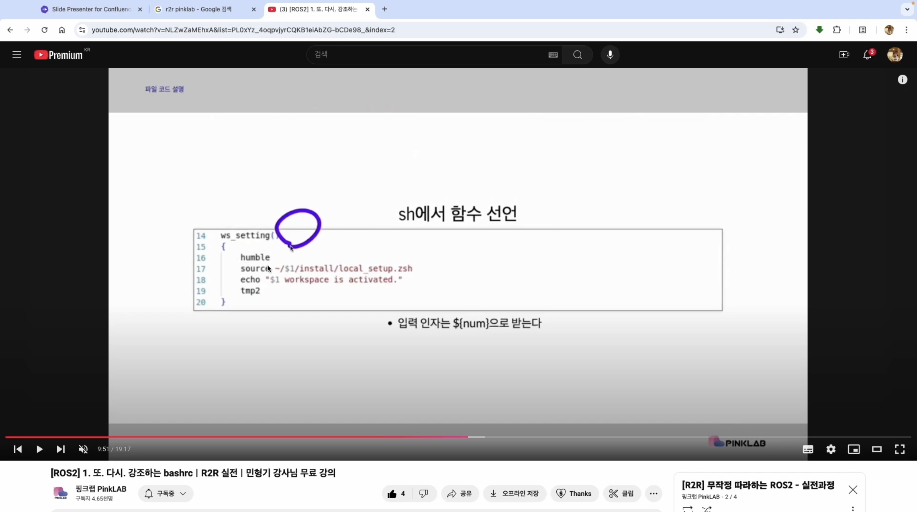
Task: Click the YouTube 검색 search field
Action: 426,54
